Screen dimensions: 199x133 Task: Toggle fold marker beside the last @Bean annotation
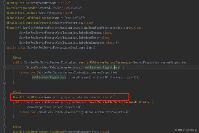pyautogui.click(x=4, y=127)
